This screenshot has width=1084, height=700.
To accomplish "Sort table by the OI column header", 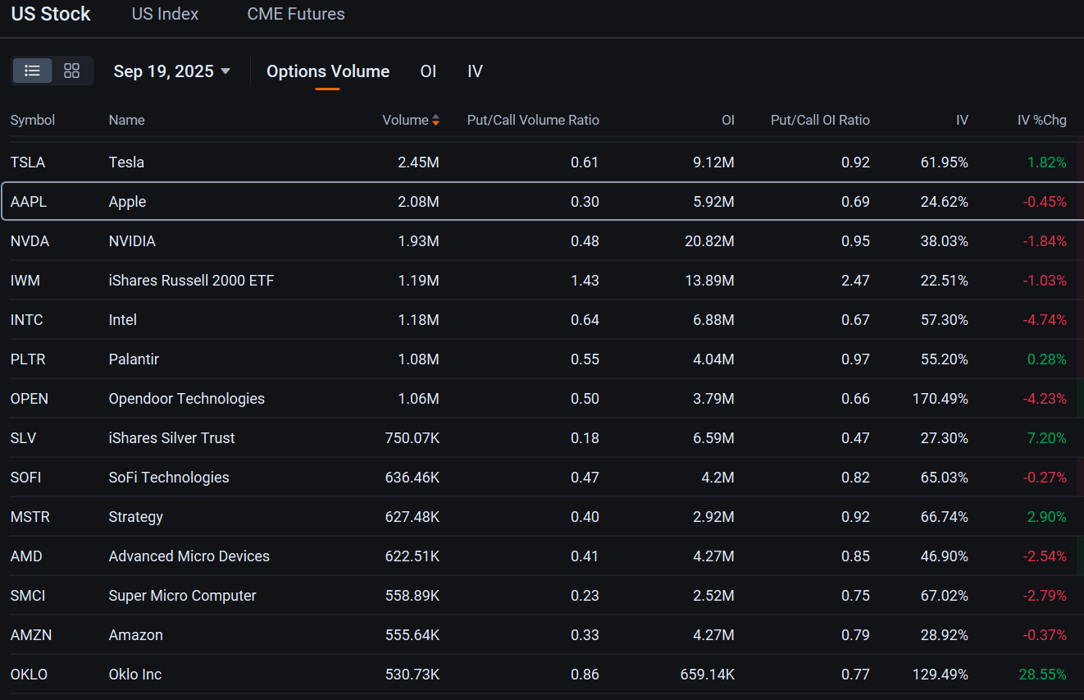I will coord(728,120).
